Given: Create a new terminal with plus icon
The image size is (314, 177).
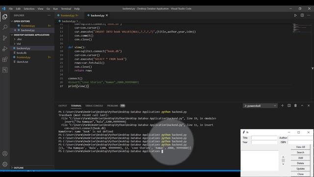Looking at the screenshot, I should click(x=283, y=106).
